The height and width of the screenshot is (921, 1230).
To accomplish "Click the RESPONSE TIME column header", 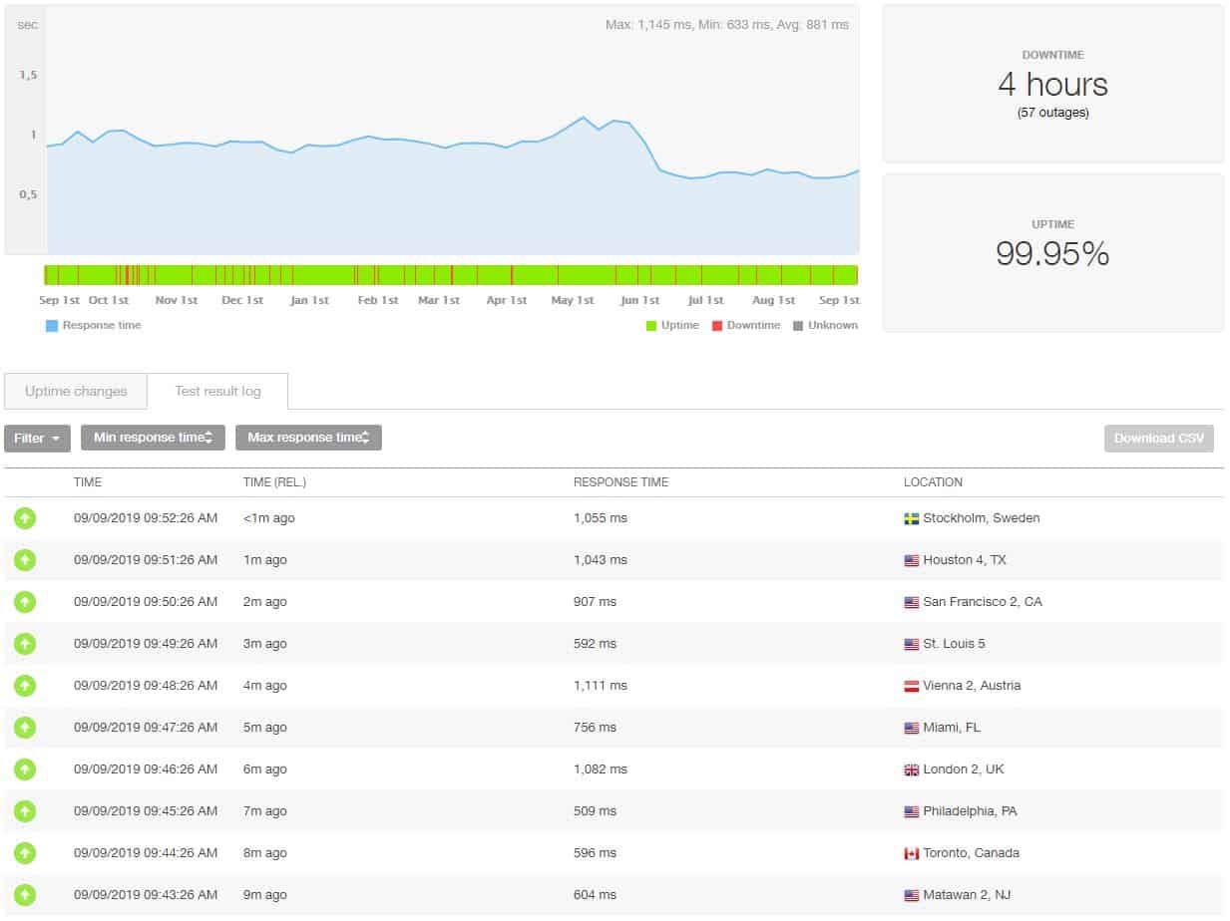I will (x=620, y=482).
